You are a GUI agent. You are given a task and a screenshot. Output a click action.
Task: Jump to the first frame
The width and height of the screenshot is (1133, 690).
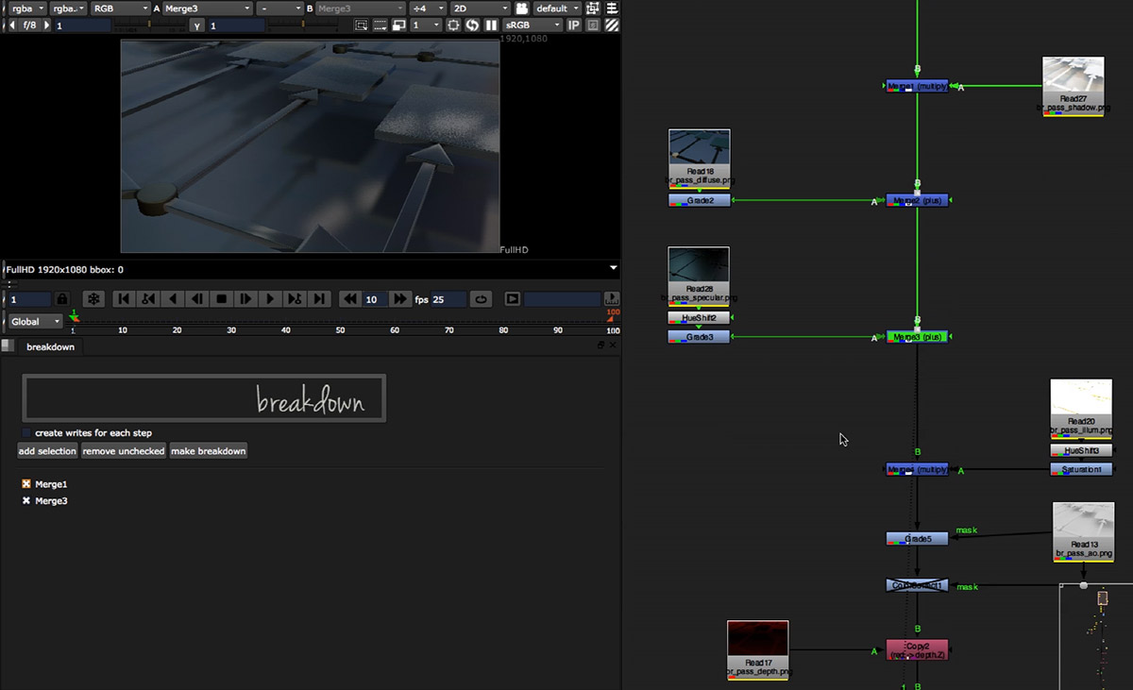[x=123, y=299]
